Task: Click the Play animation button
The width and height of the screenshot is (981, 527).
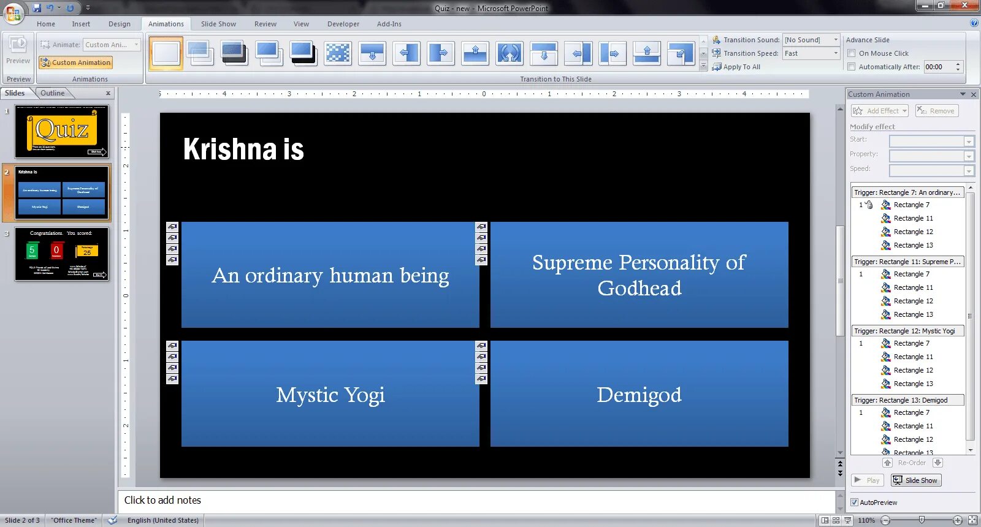Action: pyautogui.click(x=868, y=480)
